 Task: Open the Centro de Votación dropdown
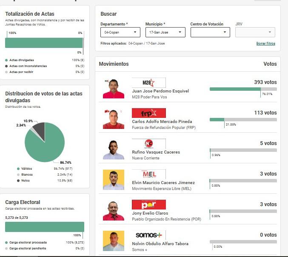pos(210,32)
